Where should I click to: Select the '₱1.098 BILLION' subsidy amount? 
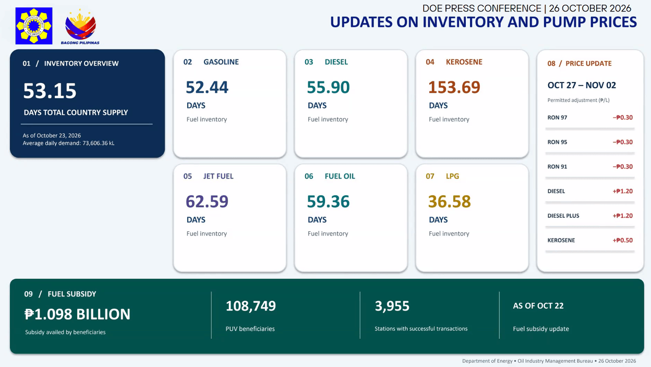77,314
